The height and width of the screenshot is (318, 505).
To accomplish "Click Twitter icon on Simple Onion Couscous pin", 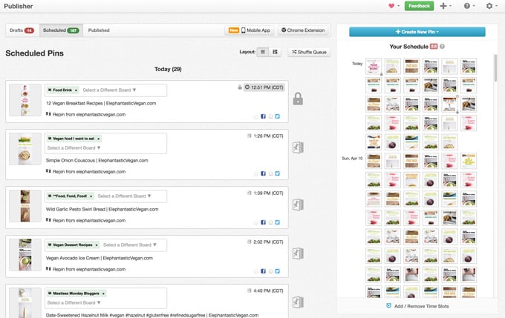I will 277,173.
